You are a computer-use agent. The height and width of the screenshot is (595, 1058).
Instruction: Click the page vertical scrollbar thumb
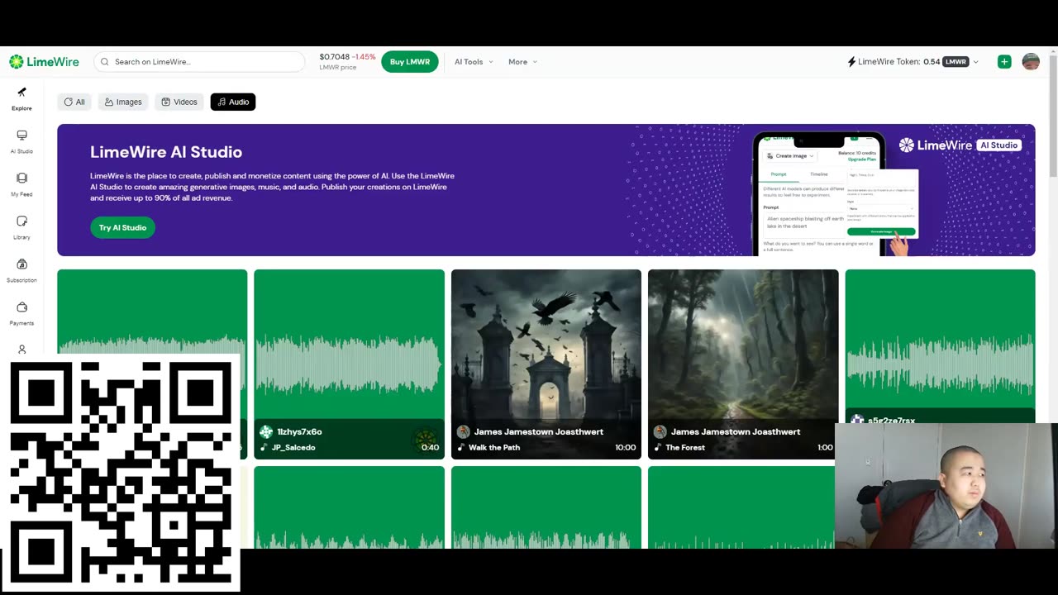[1052, 116]
